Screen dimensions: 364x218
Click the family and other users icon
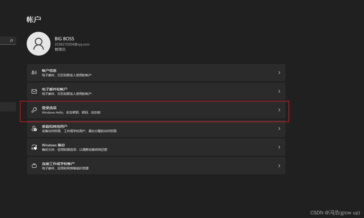[x=34, y=129]
